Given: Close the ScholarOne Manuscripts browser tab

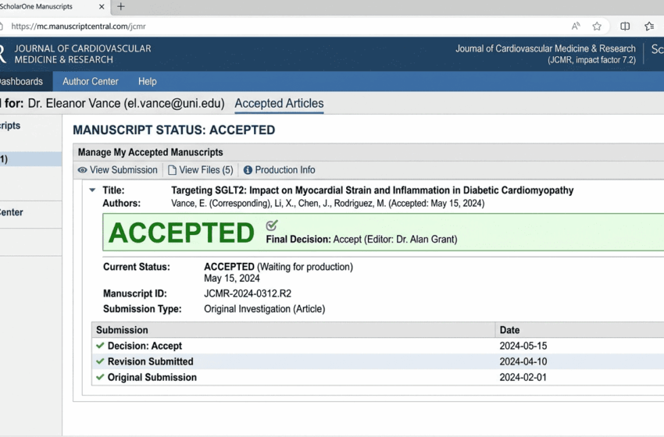Looking at the screenshot, I should (x=99, y=7).
